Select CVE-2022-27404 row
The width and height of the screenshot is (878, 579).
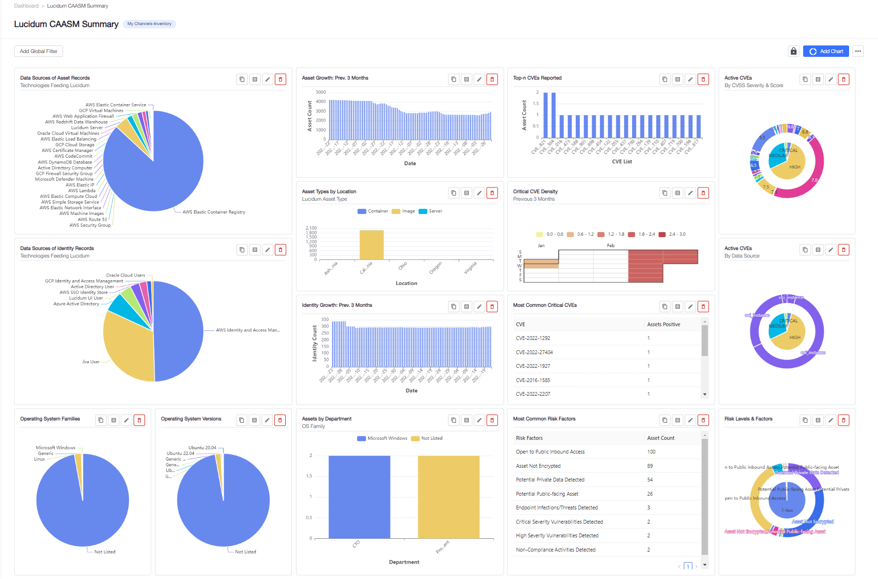(606, 352)
